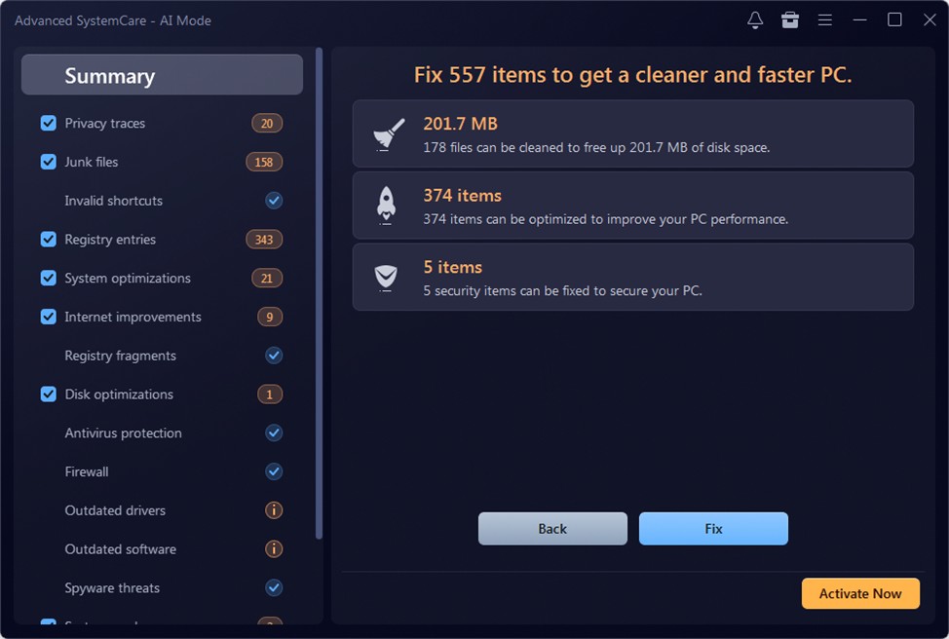Click the shield security icon
The image size is (949, 639).
click(386, 278)
